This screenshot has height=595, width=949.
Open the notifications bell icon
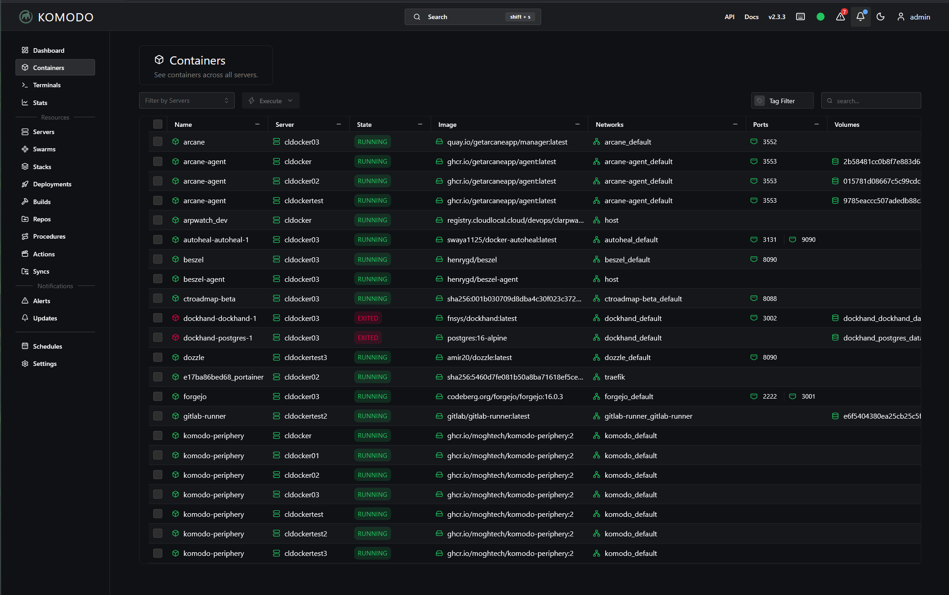coord(860,17)
